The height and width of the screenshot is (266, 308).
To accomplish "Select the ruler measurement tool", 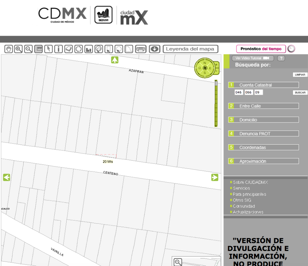I will (x=39, y=49).
